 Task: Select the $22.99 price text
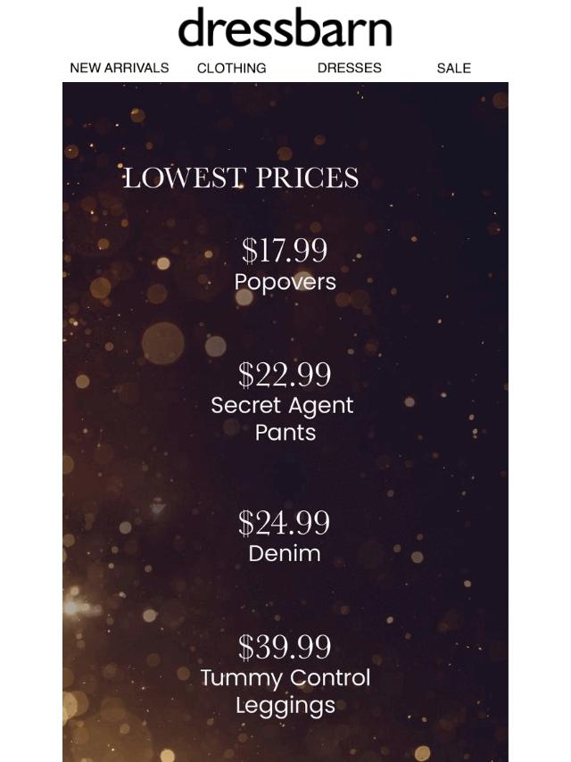(285, 374)
